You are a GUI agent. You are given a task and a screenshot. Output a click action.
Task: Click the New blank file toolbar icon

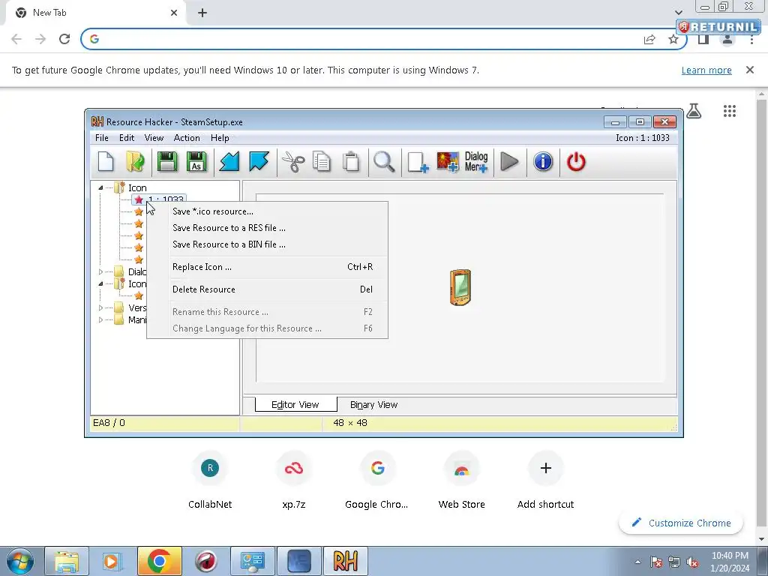(x=106, y=162)
